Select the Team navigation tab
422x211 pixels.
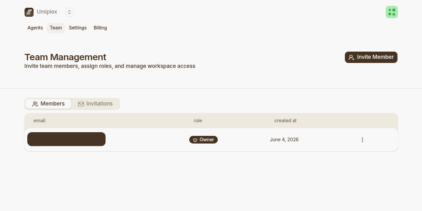tap(56, 28)
